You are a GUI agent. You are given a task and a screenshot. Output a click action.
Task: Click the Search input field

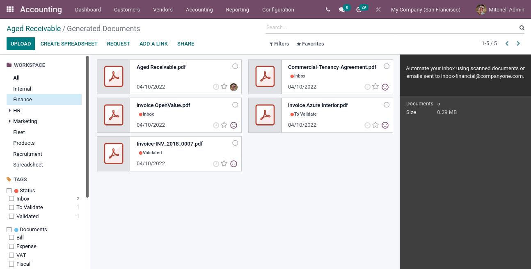tap(391, 27)
